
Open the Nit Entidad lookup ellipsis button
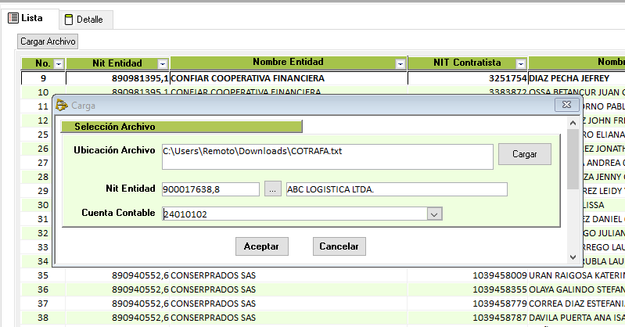tap(273, 189)
